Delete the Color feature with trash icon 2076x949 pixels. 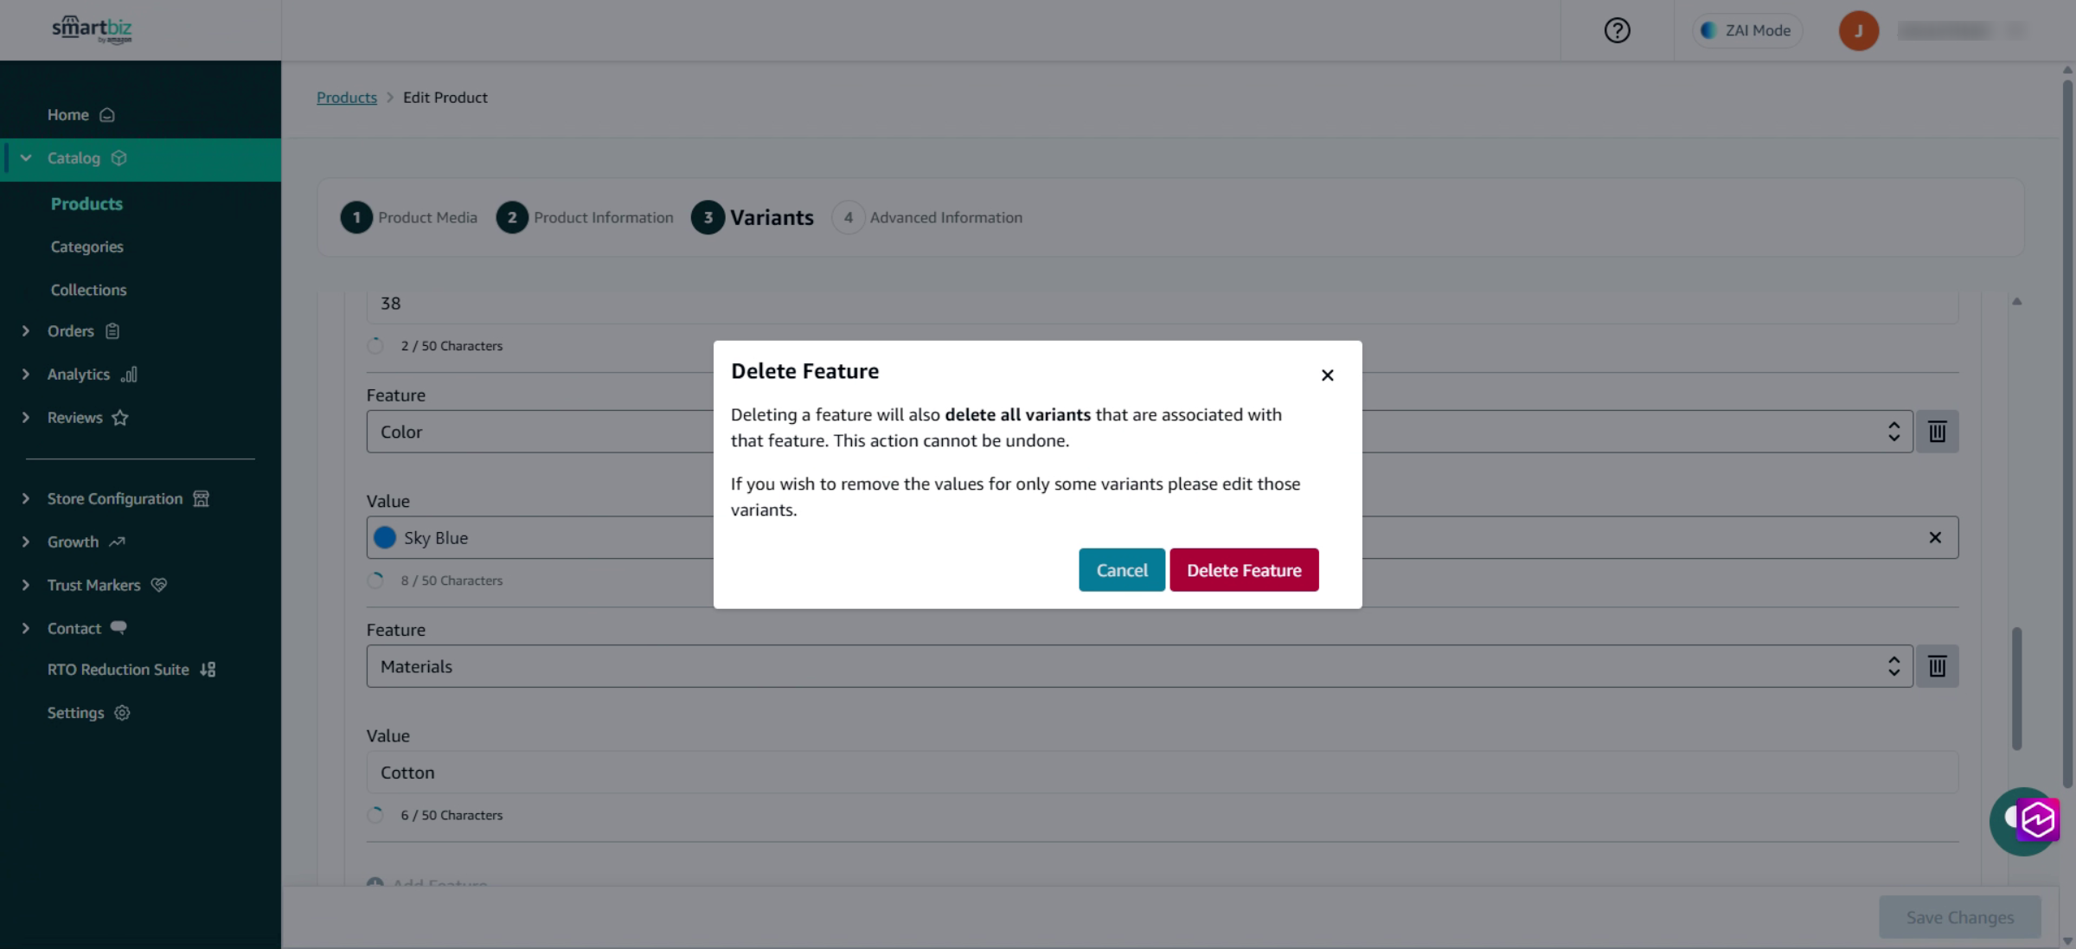pyautogui.click(x=1937, y=431)
